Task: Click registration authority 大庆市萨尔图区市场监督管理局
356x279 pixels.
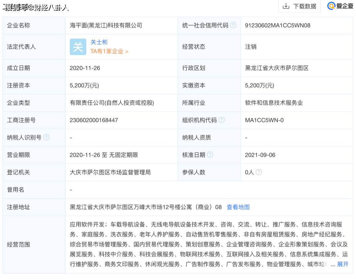Action: (x=110, y=172)
